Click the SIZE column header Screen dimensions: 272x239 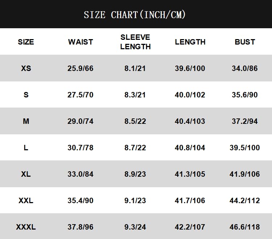coord(26,42)
